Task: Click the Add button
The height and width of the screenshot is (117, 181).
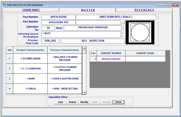Action: coord(60,102)
